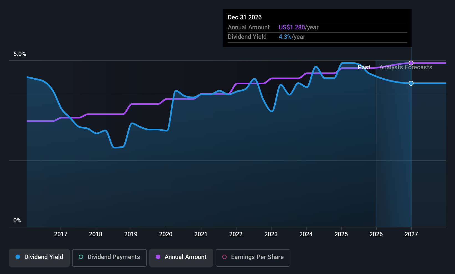Screen dimensions: 455x274
Task: Enable the Dividend Payments series
Action: click(109, 258)
